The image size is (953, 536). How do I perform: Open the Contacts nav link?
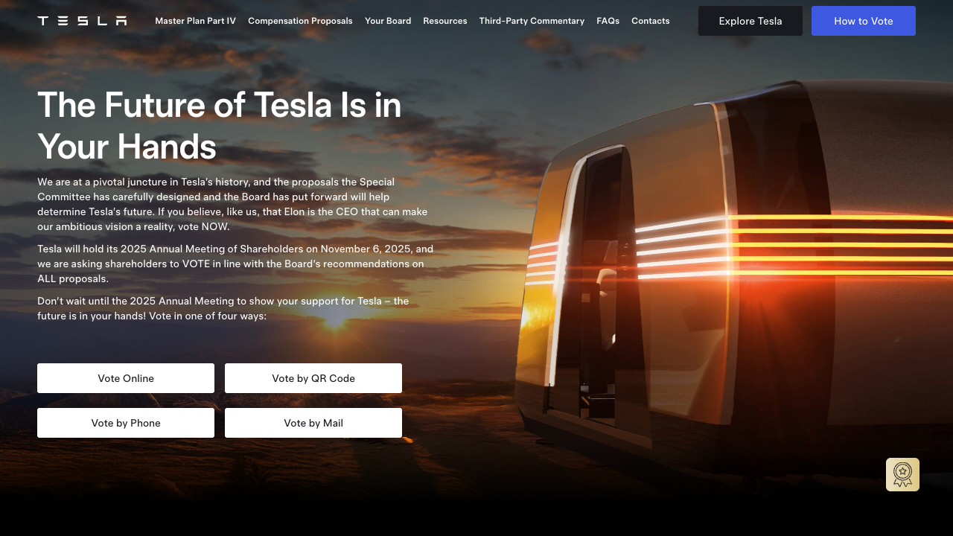[x=651, y=21]
